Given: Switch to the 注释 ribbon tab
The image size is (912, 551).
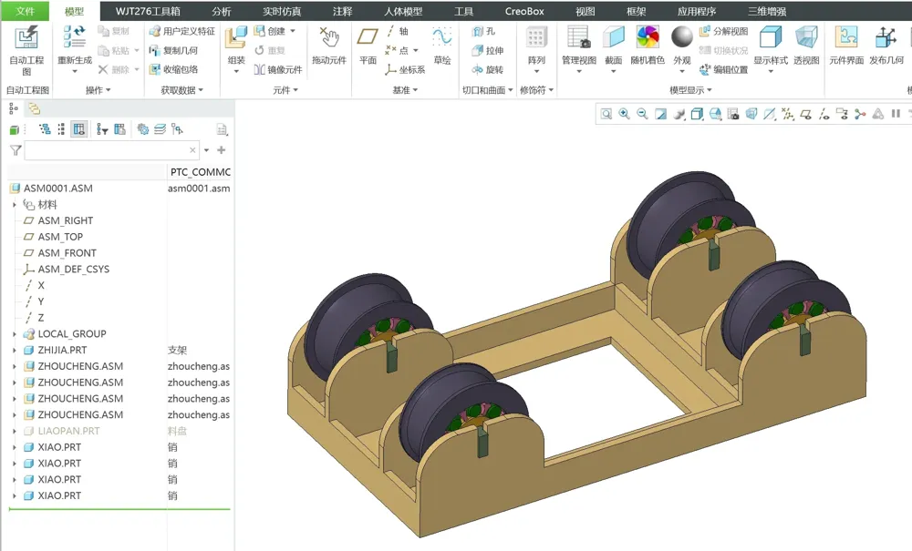Looking at the screenshot, I should click(342, 11).
